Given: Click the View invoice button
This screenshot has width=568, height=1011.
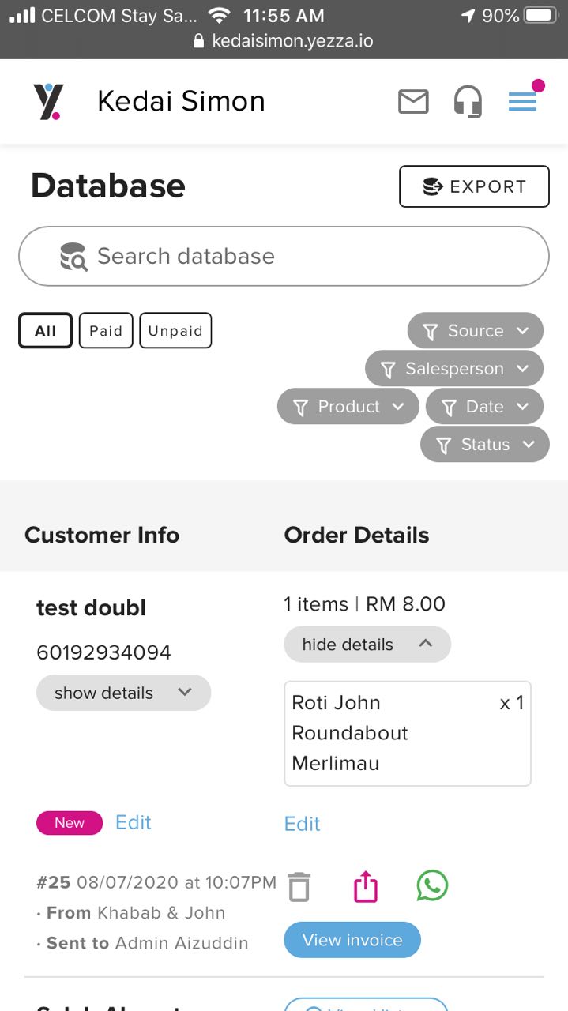Looking at the screenshot, I should pyautogui.click(x=352, y=940).
